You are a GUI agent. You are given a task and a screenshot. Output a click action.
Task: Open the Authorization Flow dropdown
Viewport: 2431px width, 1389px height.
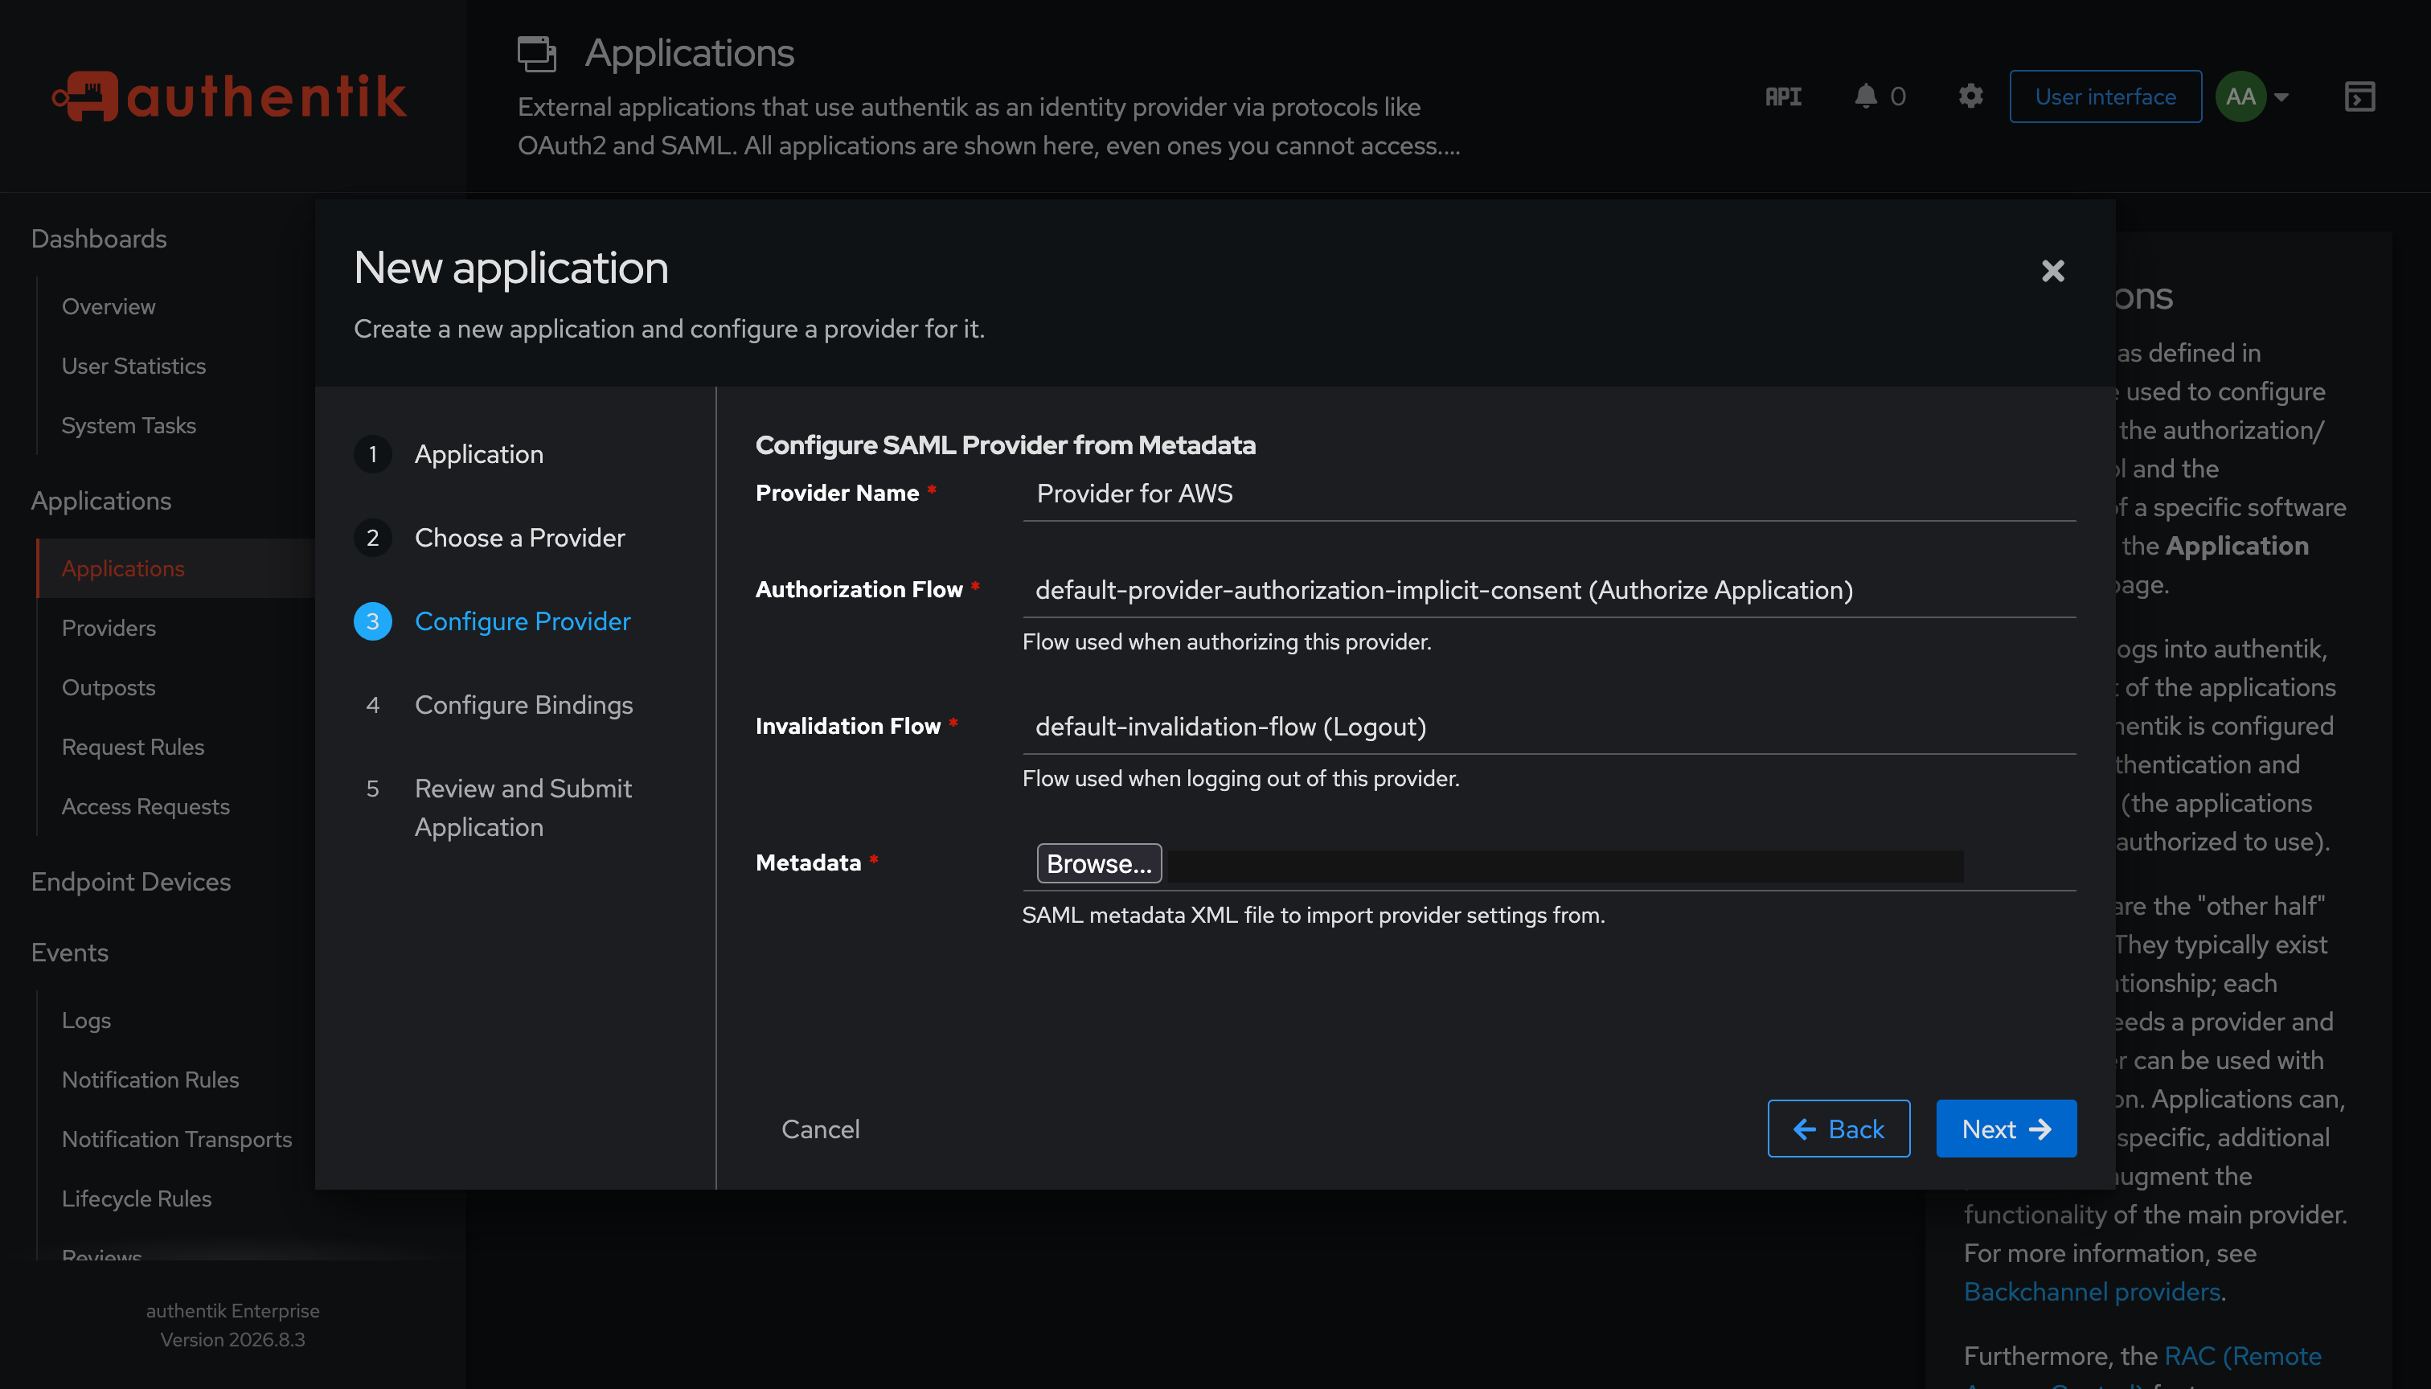point(1548,589)
